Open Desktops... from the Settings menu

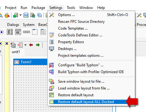coord(91,49)
